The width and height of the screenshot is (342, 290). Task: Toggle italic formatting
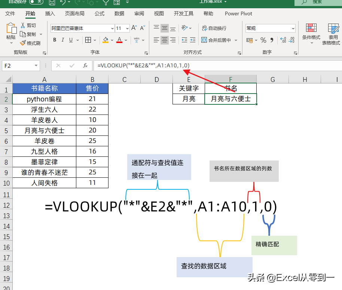(x=62, y=40)
